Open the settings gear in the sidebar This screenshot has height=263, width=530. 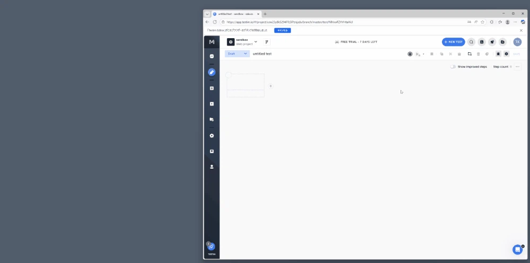(212, 136)
